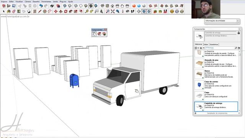
Task: Open the Editar menu
Action: click(x=11, y=2)
